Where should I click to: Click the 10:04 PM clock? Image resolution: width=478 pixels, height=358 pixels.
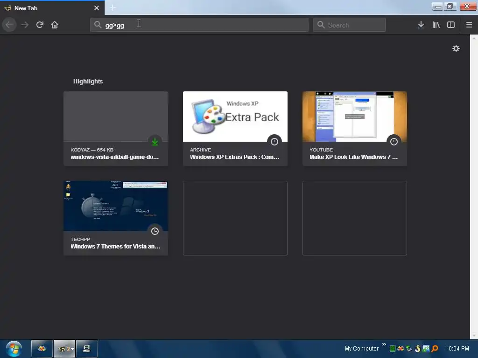(457, 349)
